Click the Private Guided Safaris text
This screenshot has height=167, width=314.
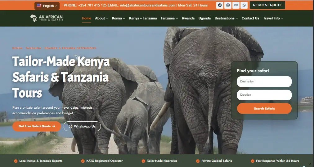[217, 161]
